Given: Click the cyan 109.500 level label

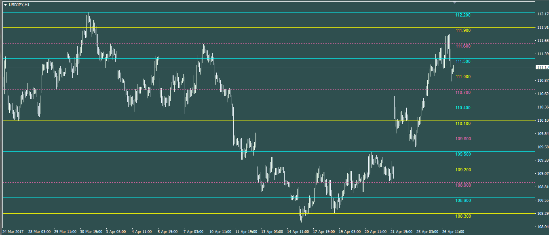Looking at the screenshot, I should 463,154.
